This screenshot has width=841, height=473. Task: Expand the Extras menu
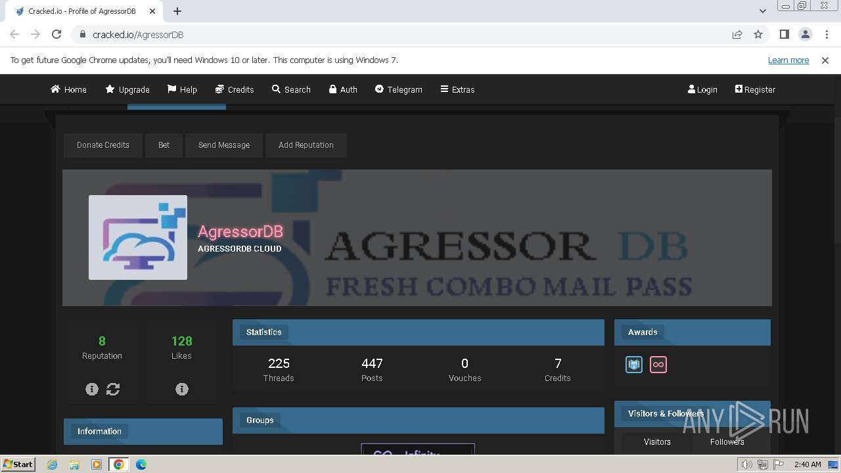click(457, 89)
